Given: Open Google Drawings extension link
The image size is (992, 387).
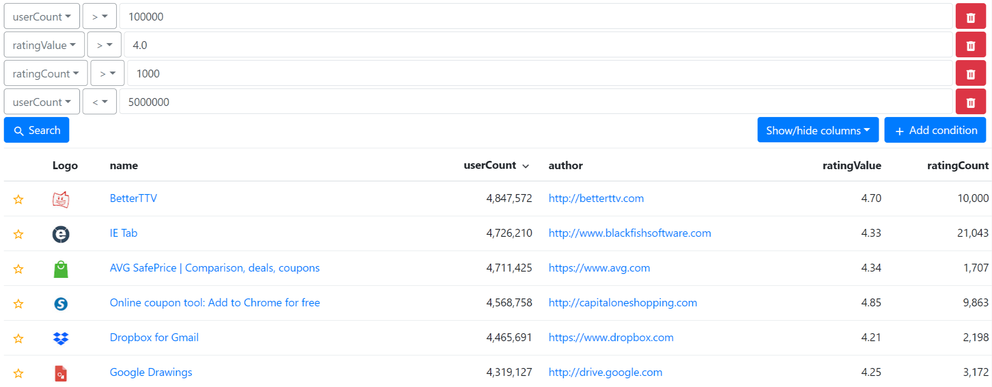Looking at the screenshot, I should coord(151,372).
